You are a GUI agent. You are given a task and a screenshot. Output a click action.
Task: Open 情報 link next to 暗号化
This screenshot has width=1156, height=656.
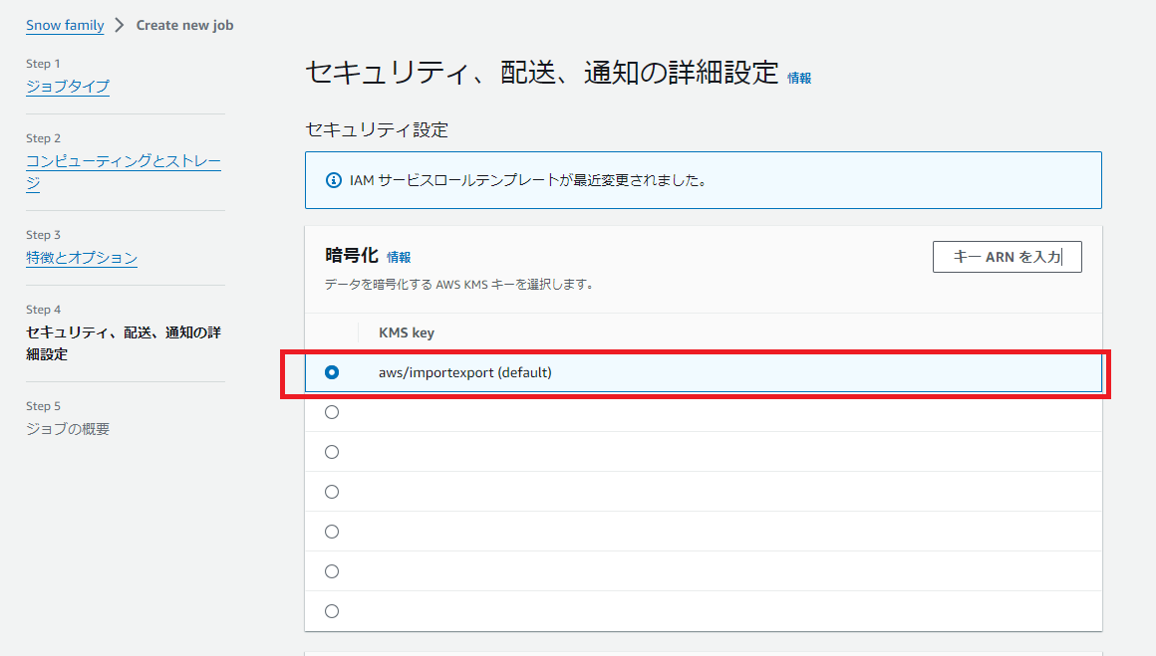click(x=399, y=257)
